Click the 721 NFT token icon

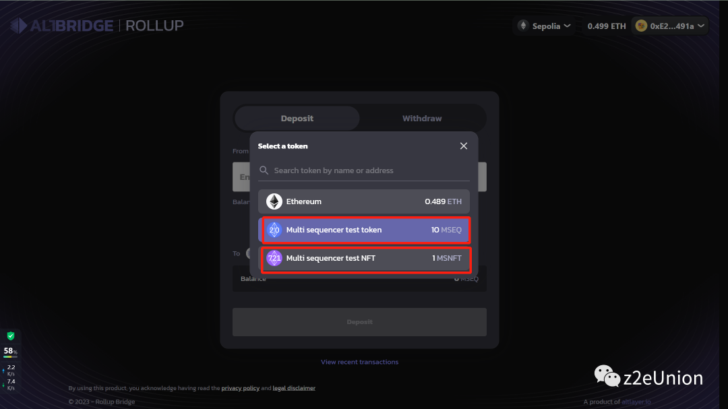274,258
